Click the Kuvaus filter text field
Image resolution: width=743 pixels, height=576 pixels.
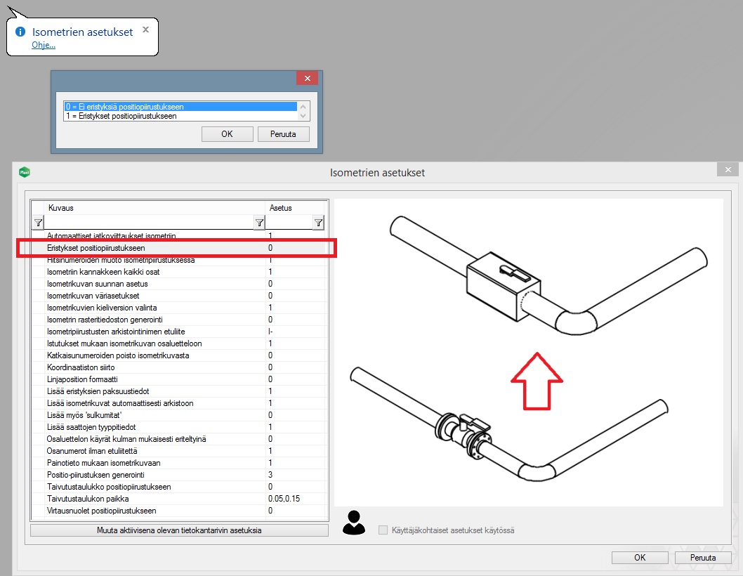pyautogui.click(x=150, y=223)
